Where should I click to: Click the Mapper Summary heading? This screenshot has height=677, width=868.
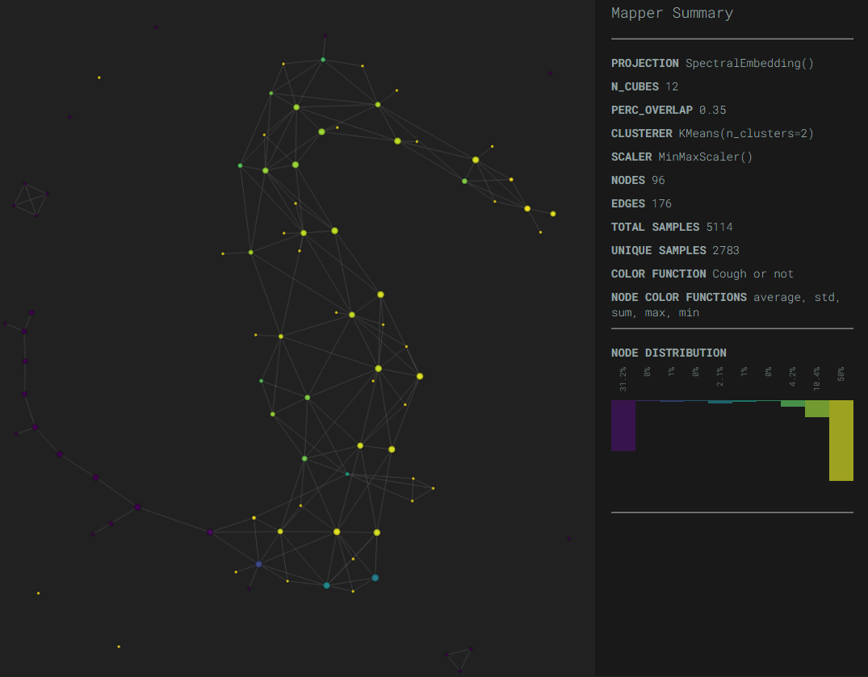[x=672, y=13]
